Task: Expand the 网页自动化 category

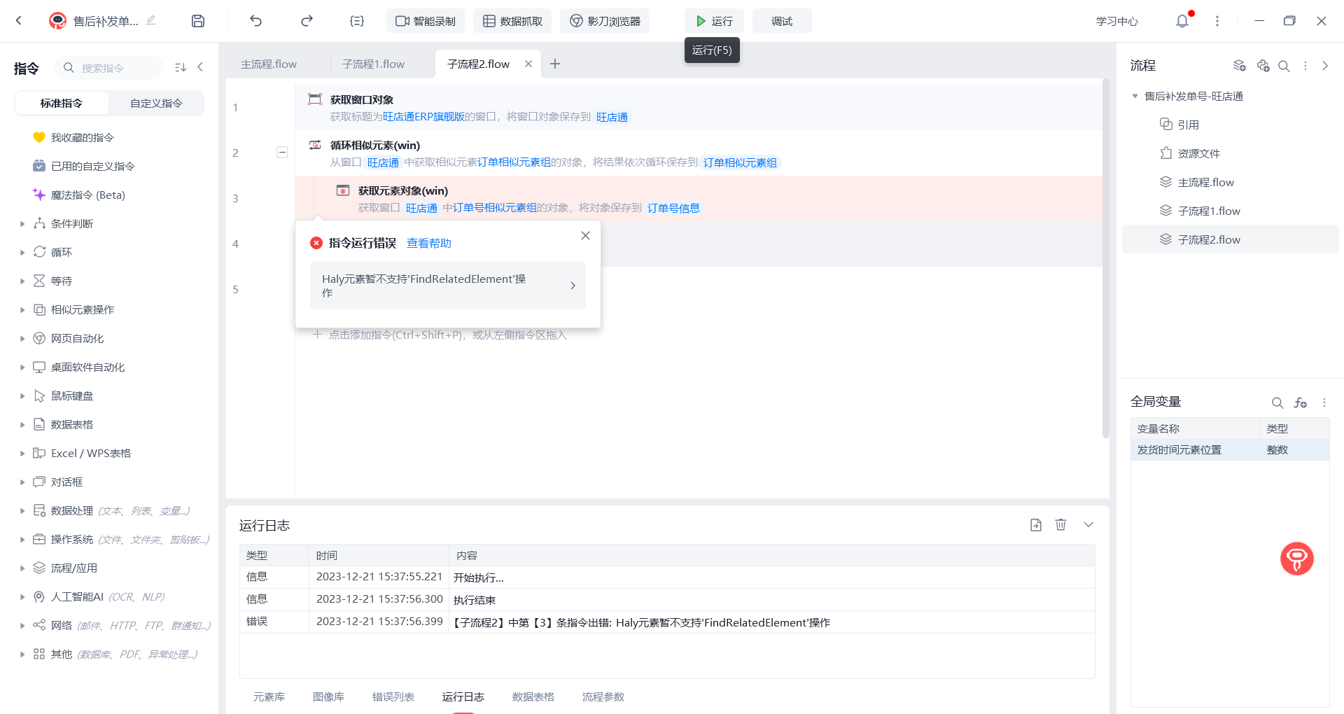Action: pyautogui.click(x=22, y=339)
